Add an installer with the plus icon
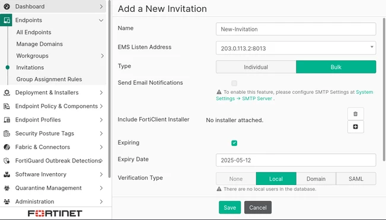Image resolution: width=386 pixels, height=220 pixels. (x=355, y=127)
